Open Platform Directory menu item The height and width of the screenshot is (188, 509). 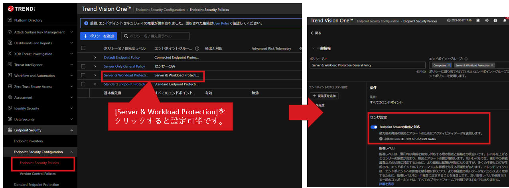[28, 20]
